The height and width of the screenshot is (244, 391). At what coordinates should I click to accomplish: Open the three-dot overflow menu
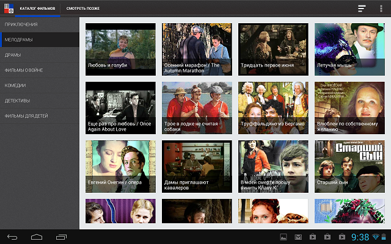click(x=381, y=9)
